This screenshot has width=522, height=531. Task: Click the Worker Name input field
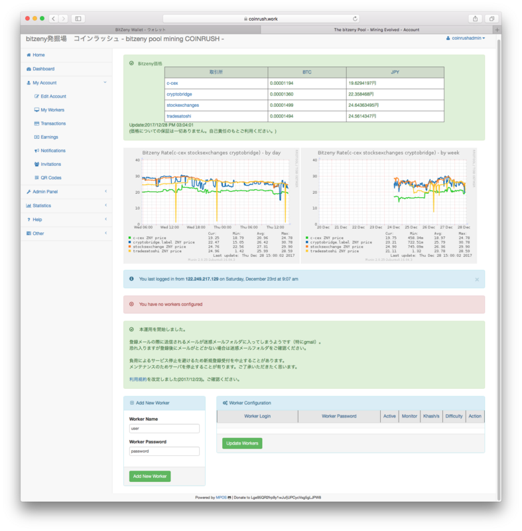tap(164, 429)
